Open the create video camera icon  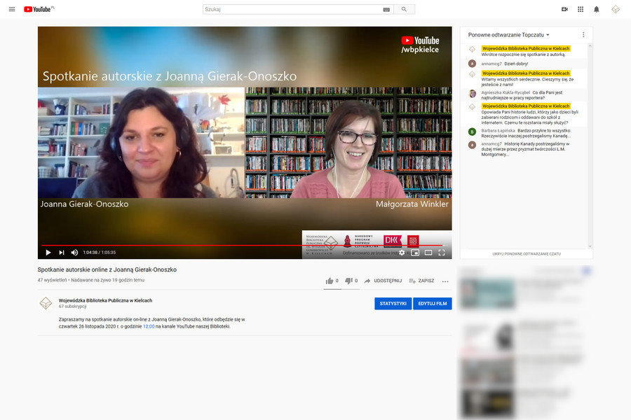(x=564, y=9)
